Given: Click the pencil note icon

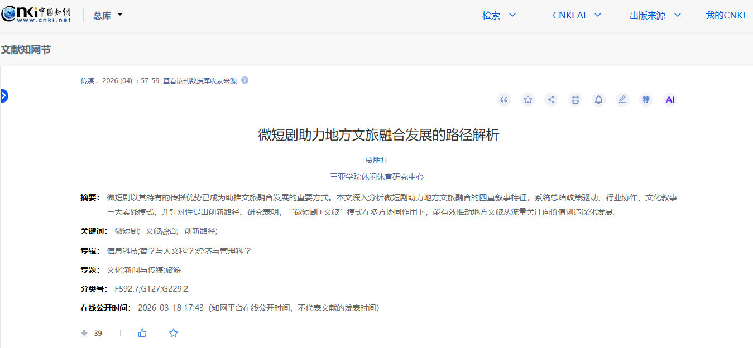Looking at the screenshot, I should (622, 100).
